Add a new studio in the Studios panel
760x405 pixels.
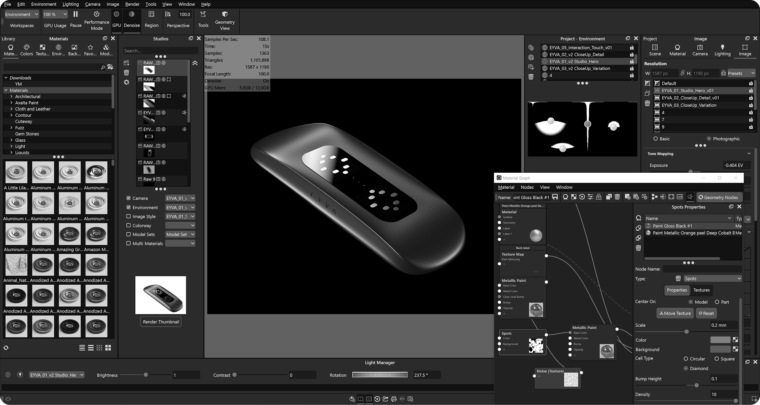(127, 63)
